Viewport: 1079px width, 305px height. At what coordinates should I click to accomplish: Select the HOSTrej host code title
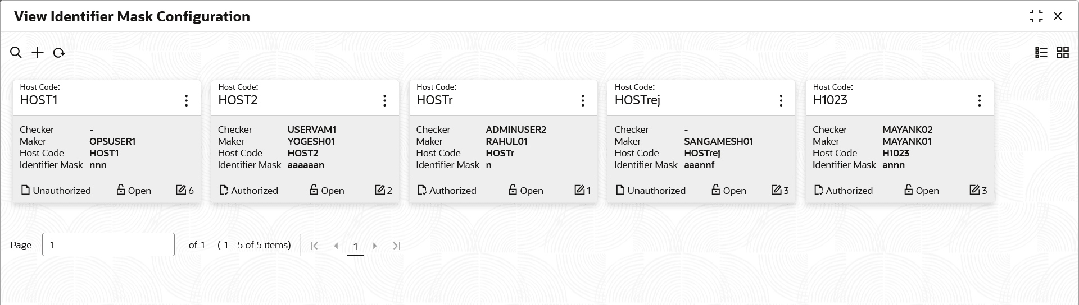click(637, 100)
